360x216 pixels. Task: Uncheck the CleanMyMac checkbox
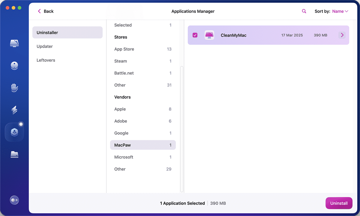(195, 35)
